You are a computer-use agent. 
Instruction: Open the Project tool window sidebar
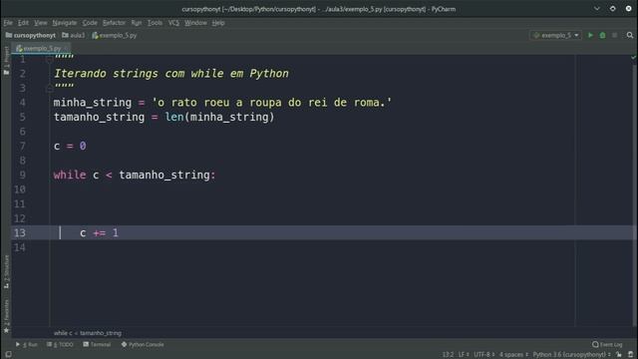[6, 60]
